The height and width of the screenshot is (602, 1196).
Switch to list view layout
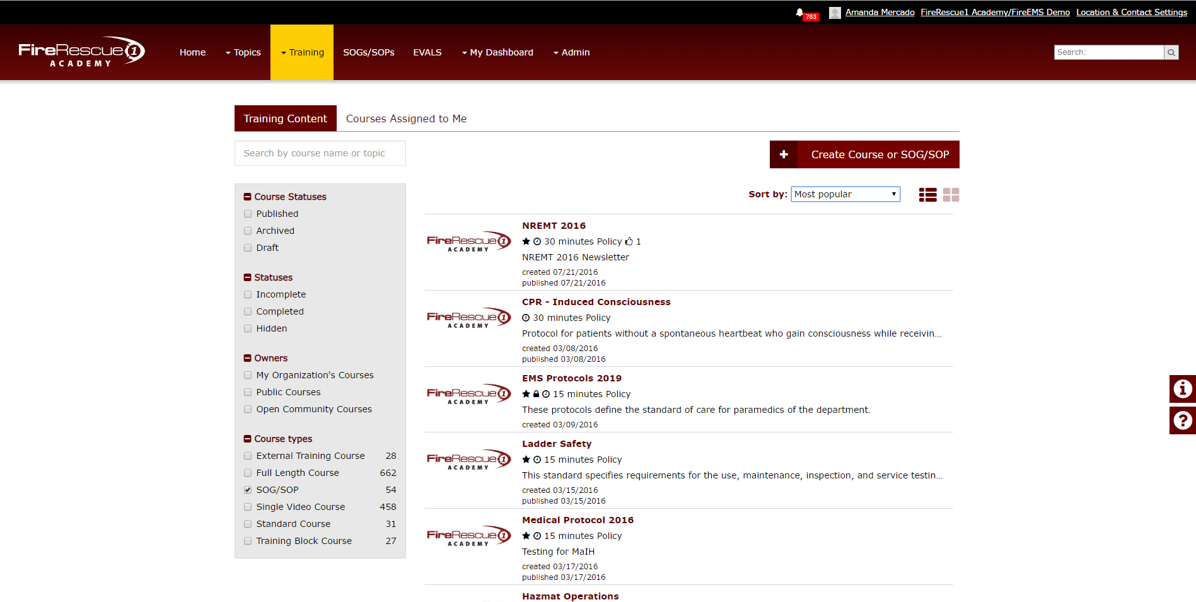pyautogui.click(x=927, y=195)
